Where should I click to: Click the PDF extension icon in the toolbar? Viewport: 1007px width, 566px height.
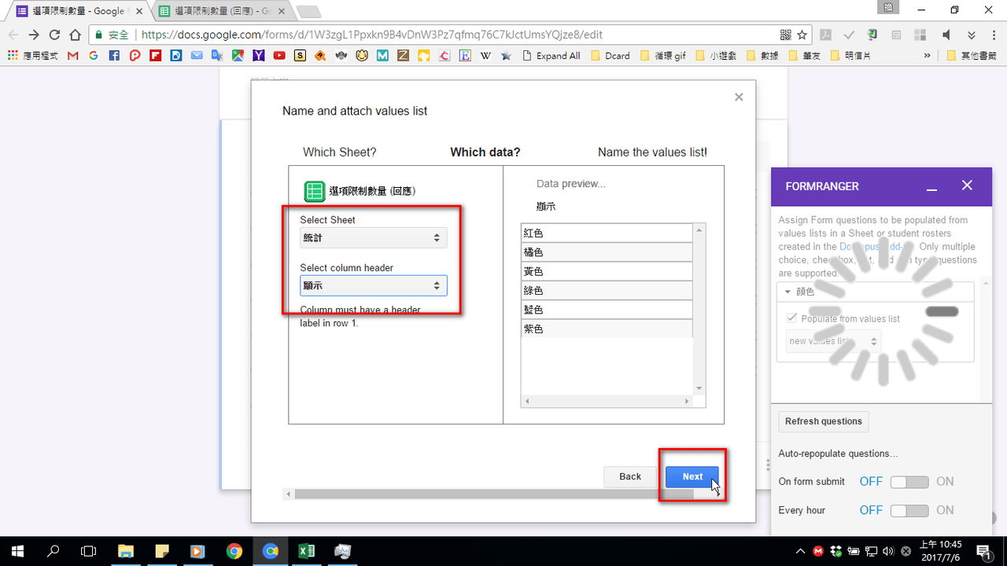click(x=825, y=35)
